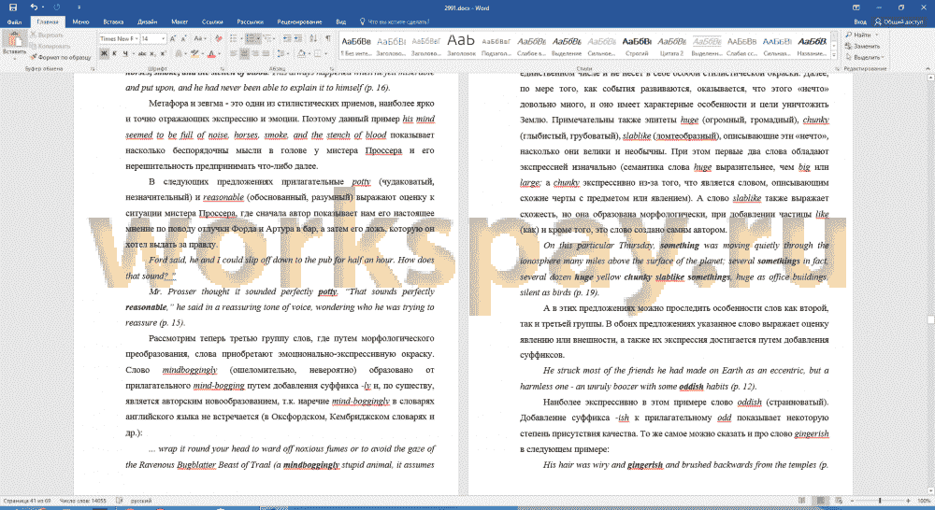Increase font size with the grow font icon
Screen dimensions: 935x510
coord(173,38)
